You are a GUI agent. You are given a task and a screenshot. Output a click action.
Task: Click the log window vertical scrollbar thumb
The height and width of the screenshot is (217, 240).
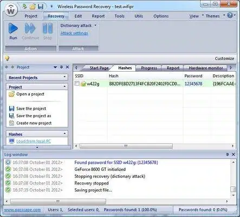(233, 189)
